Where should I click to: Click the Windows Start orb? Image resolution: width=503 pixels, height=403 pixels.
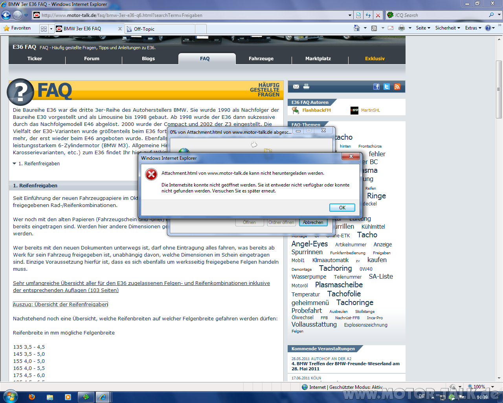[10, 396]
